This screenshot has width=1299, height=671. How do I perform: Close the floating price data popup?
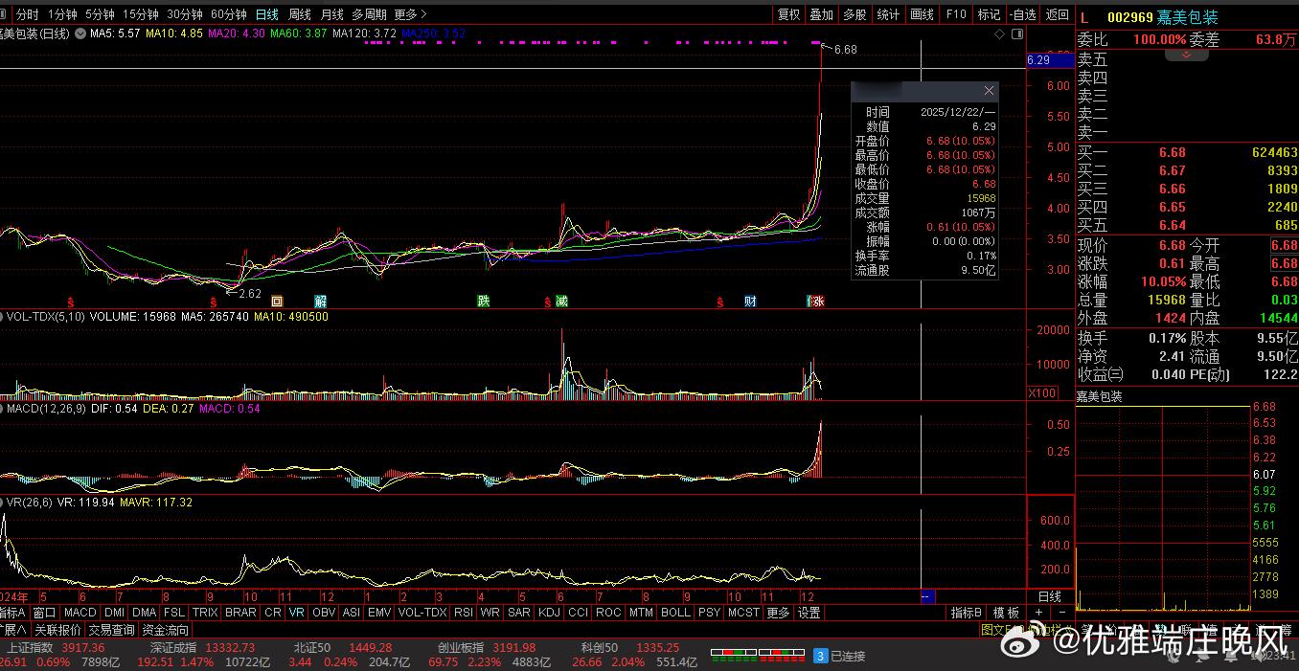[x=989, y=90]
